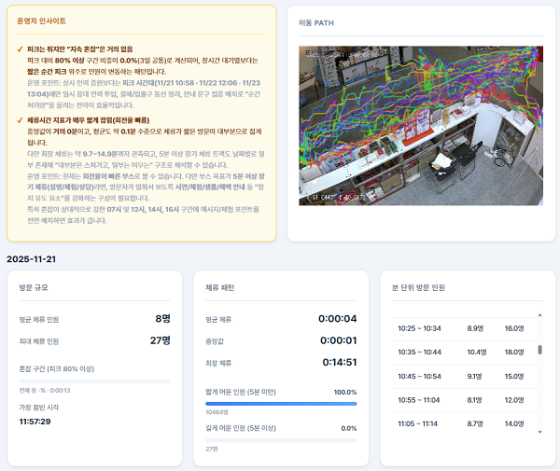This screenshot has height=471, width=560.
Task: Click the checkmark beside the dwell-time insight
Action: 20,120
